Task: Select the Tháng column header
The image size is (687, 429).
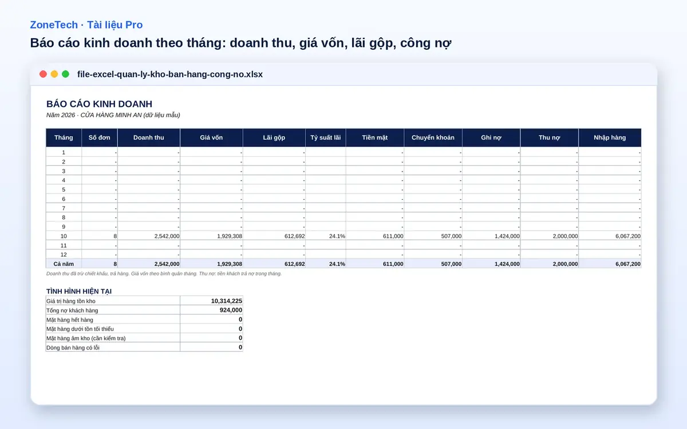Action: 64,138
